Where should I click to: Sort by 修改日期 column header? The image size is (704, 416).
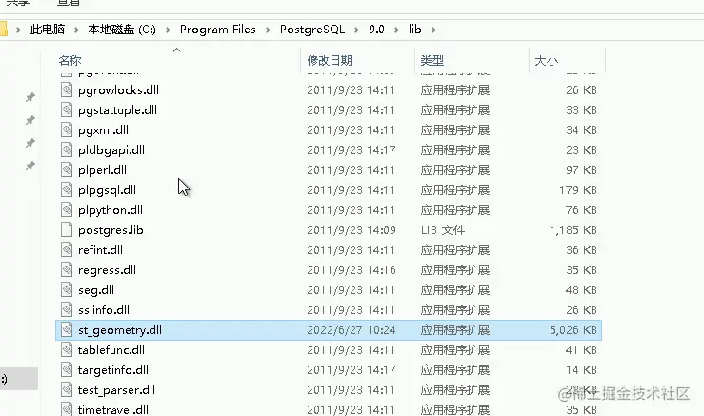tap(330, 60)
